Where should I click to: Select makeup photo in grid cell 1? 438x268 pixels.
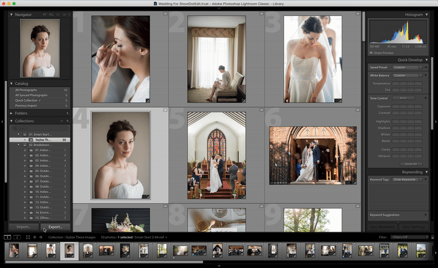coord(120,59)
